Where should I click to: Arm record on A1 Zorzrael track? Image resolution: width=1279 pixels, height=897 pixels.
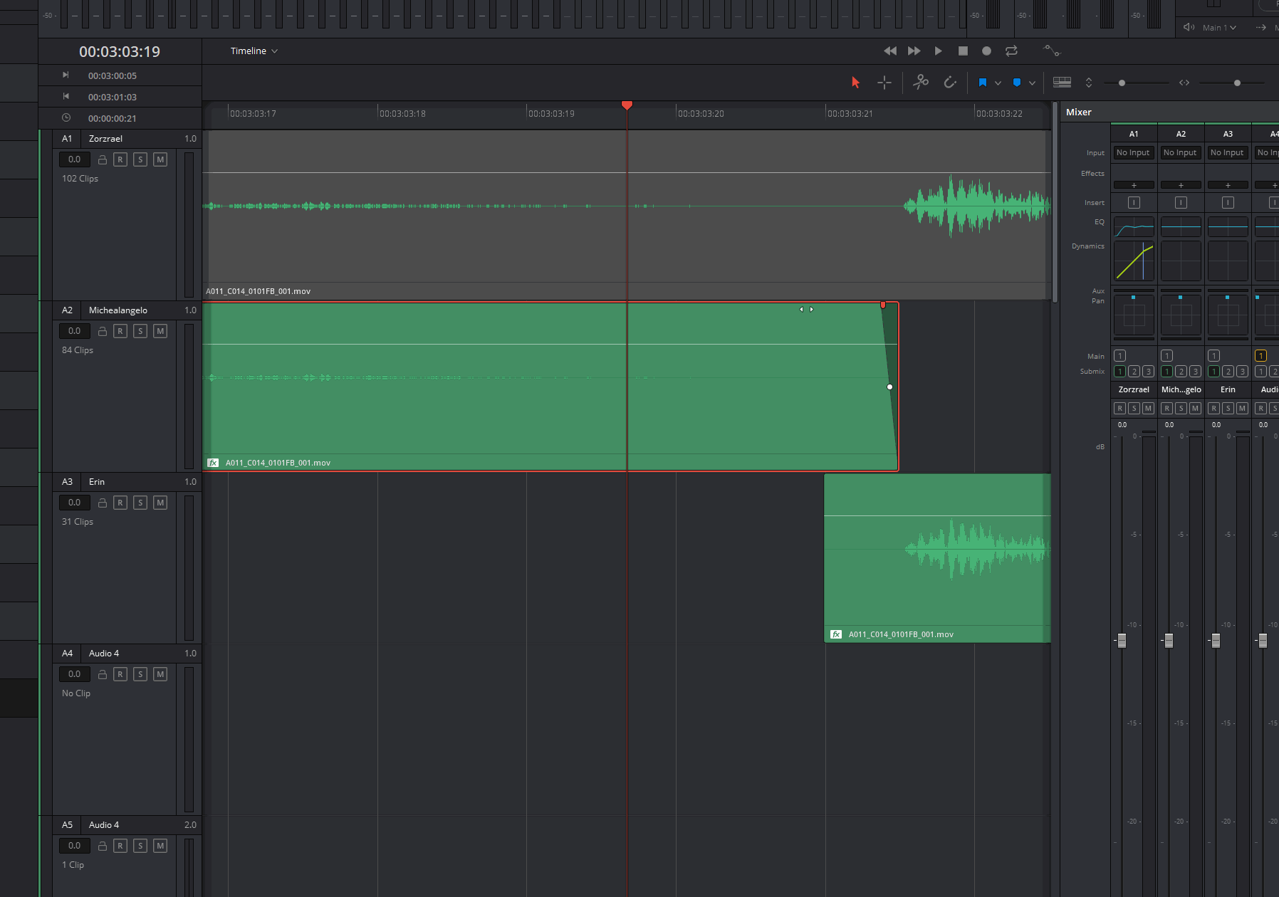pos(120,159)
